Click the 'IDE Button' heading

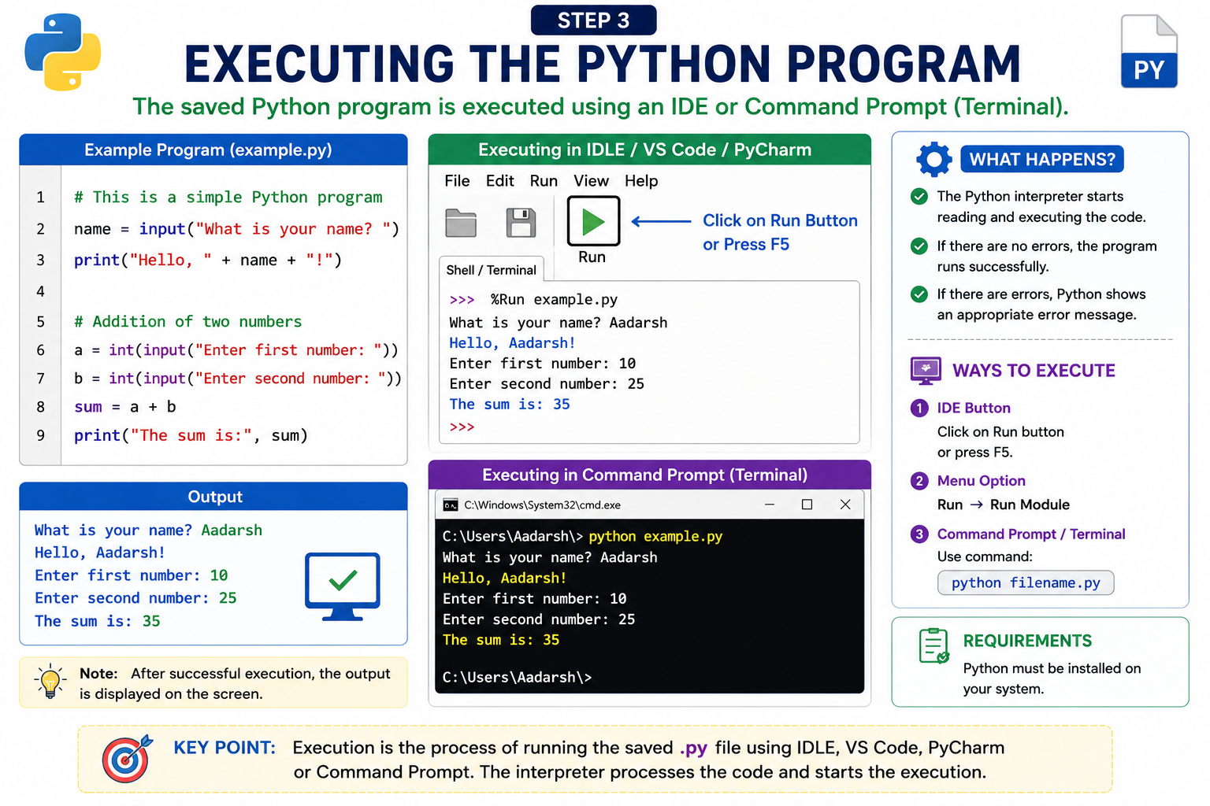pos(974,408)
